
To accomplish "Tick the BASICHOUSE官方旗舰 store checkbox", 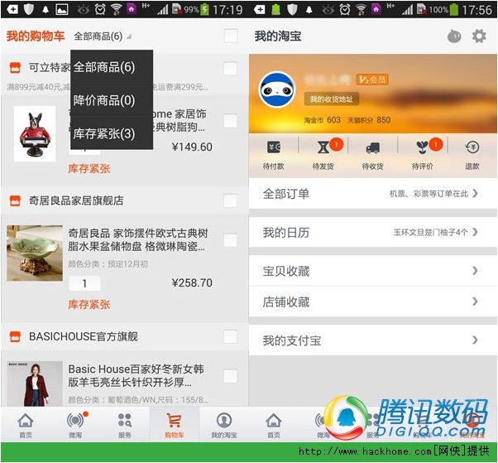I will (x=231, y=336).
